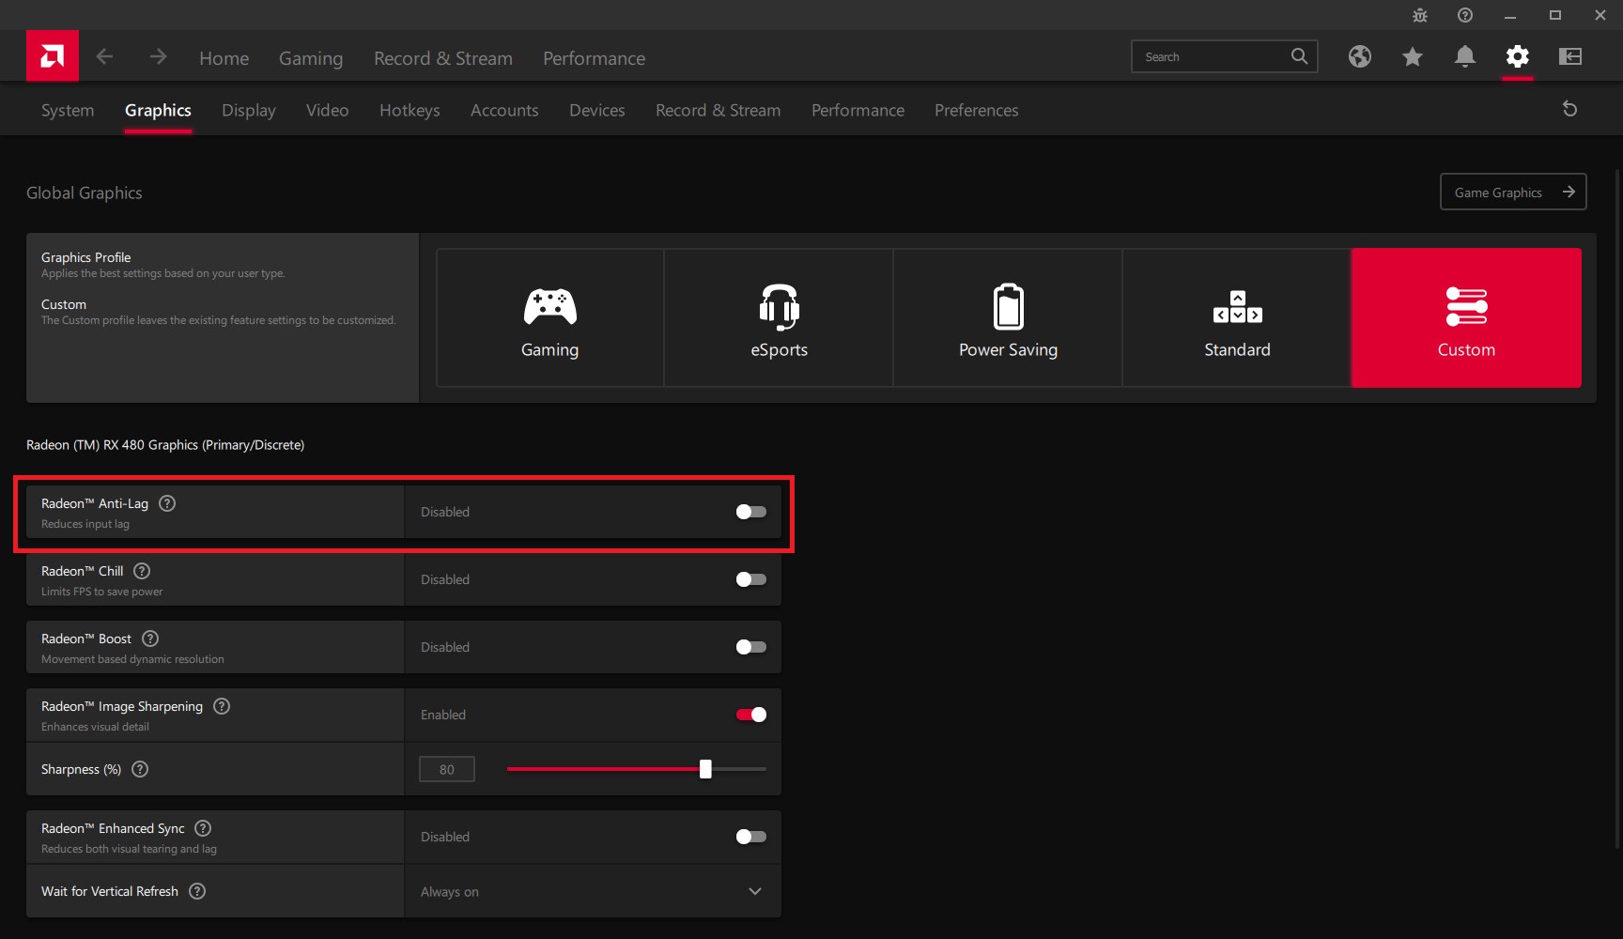
Task: Go back with the left arrow
Action: (104, 56)
